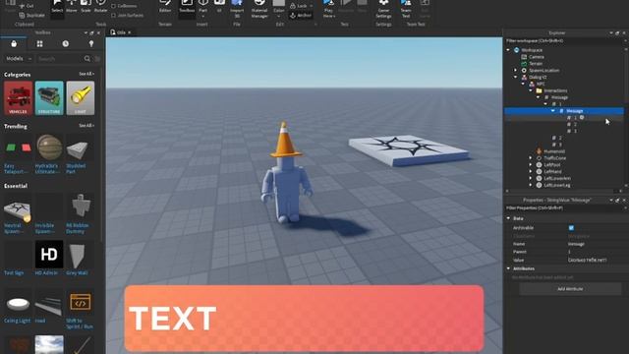Expand the LeftFoot node

531,165
